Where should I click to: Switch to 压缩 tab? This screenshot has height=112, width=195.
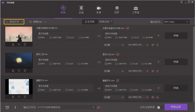[81, 10]
